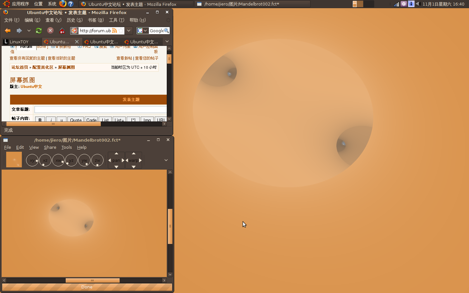
Task: Click the fractal preview thumbnail in the toolbar
Action: point(14,160)
